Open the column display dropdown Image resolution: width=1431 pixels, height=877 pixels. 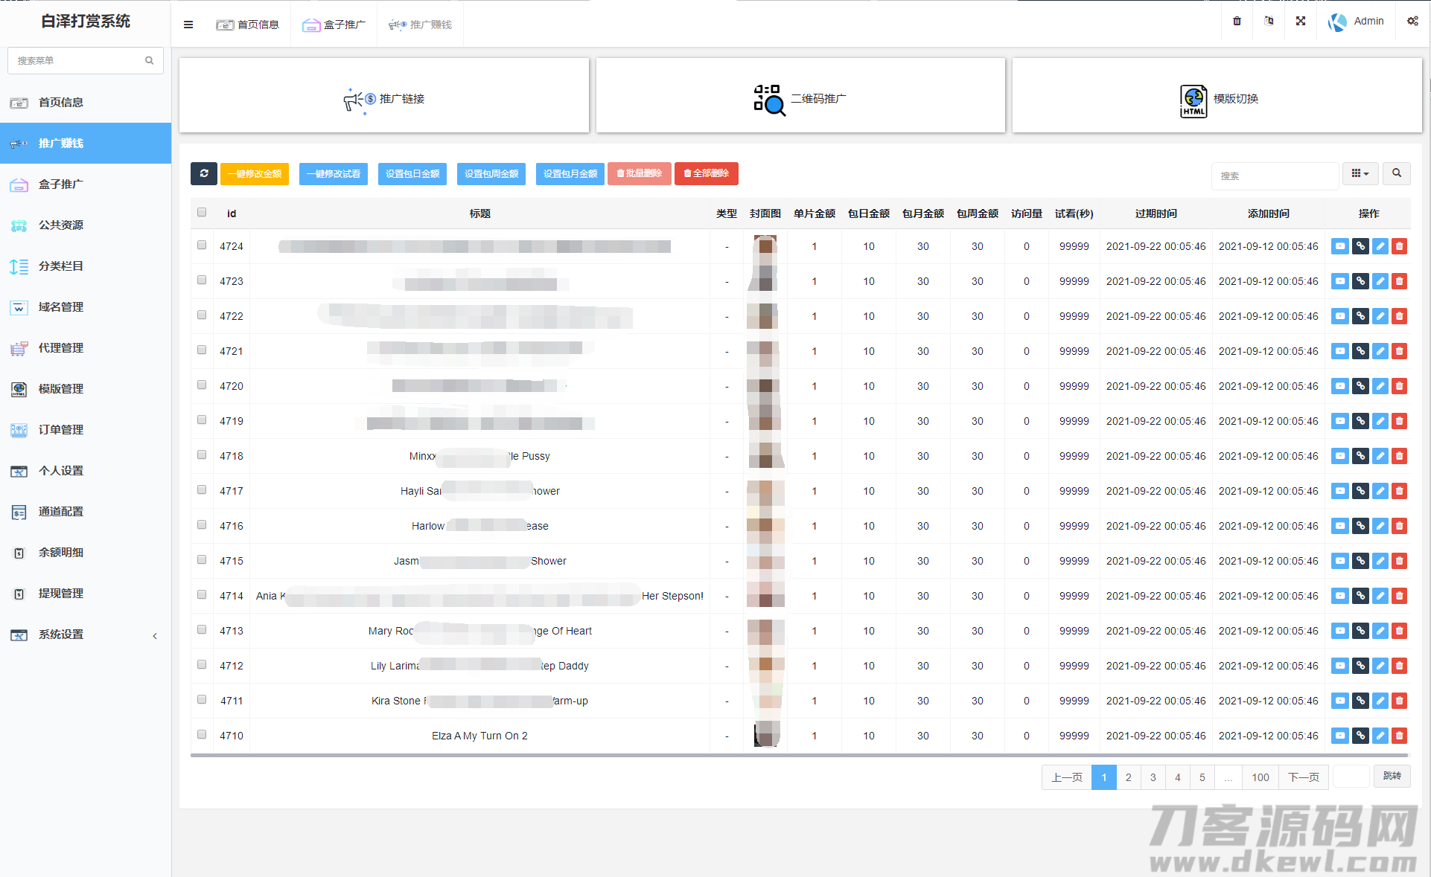(x=1360, y=173)
